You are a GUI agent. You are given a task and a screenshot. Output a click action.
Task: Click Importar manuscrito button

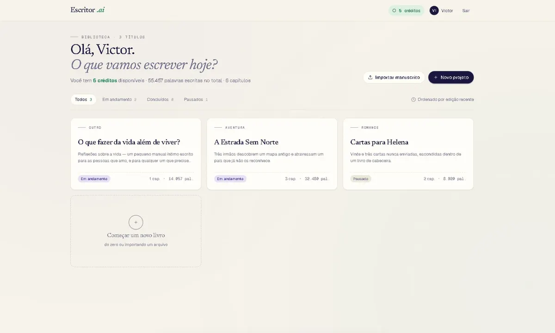click(394, 77)
